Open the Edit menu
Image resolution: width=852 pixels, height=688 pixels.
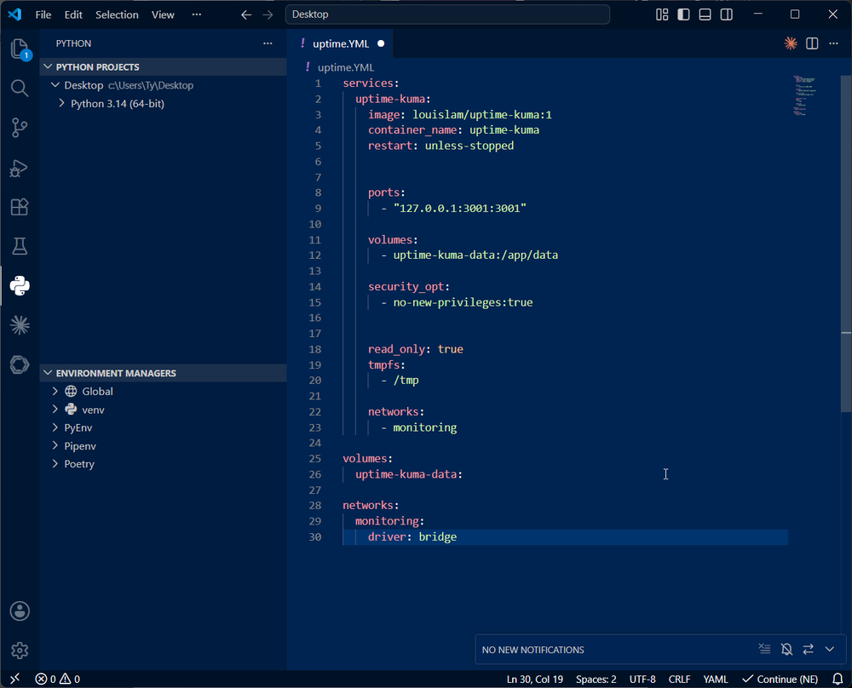[73, 14]
